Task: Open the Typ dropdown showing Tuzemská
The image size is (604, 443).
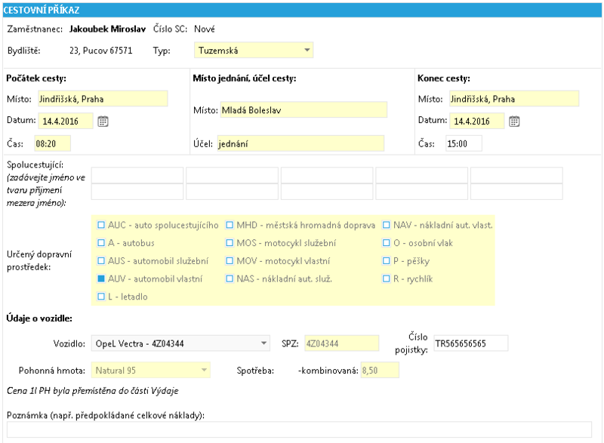Action: pos(254,51)
